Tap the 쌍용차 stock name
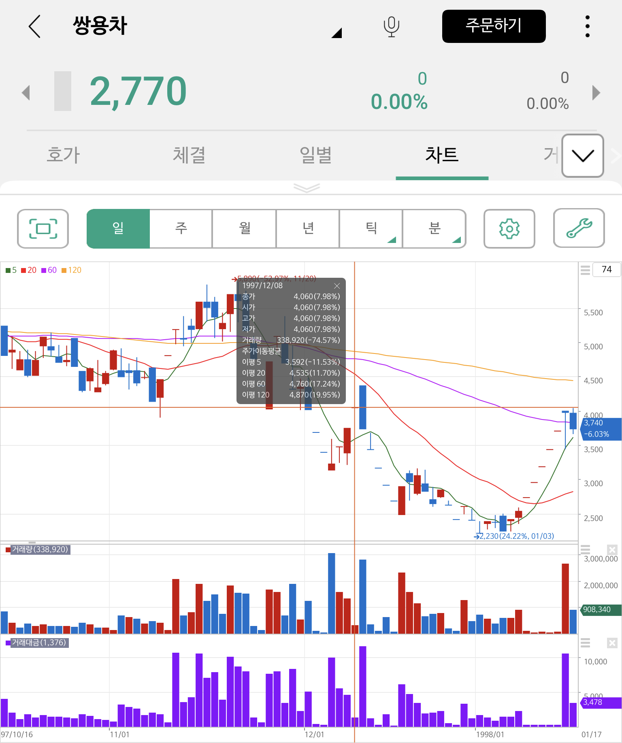622x743 pixels. pyautogui.click(x=100, y=26)
